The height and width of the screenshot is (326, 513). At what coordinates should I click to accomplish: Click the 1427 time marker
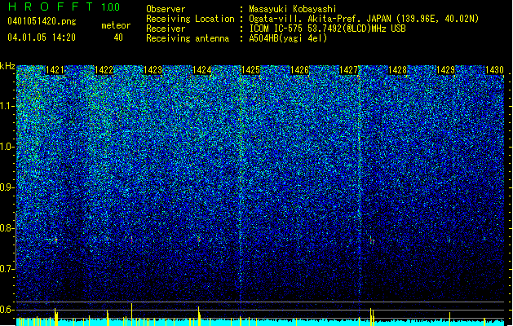(348, 70)
